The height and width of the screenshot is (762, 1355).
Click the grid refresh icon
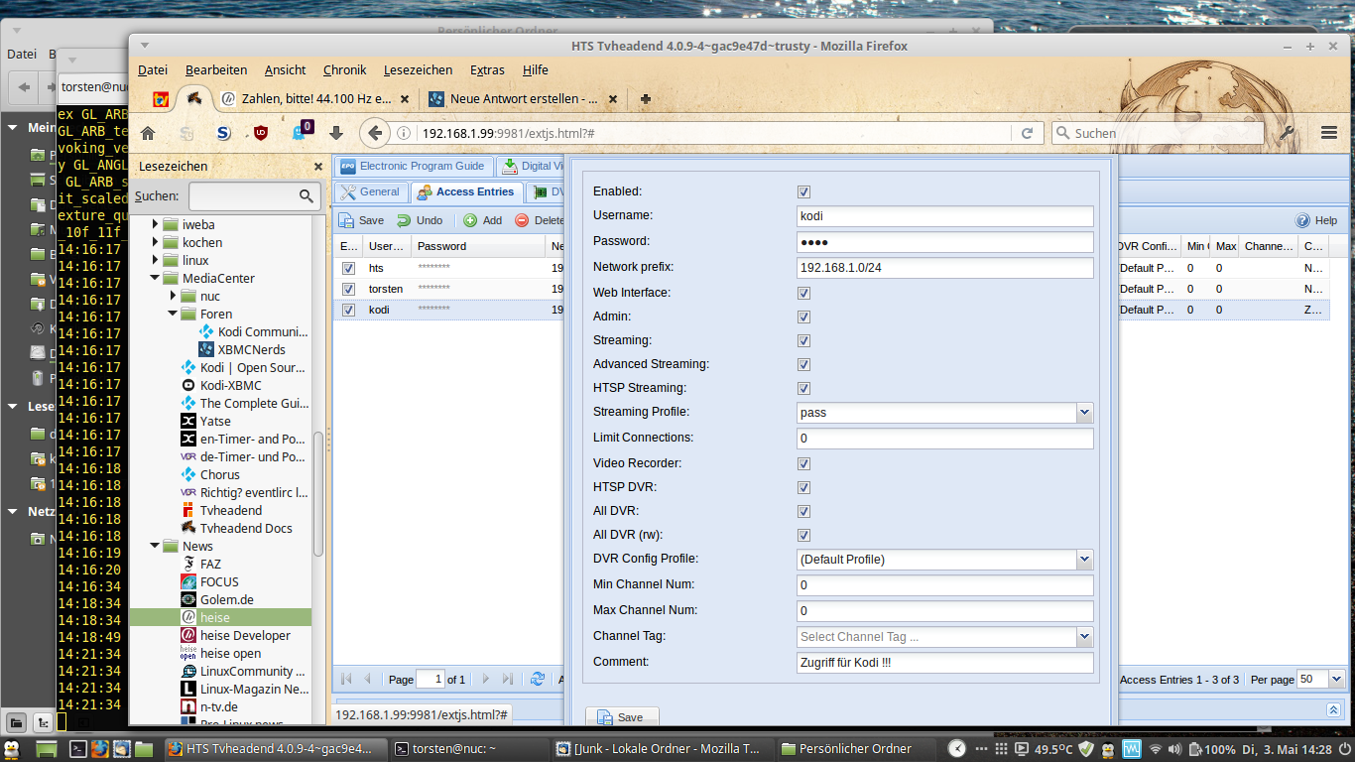point(538,680)
